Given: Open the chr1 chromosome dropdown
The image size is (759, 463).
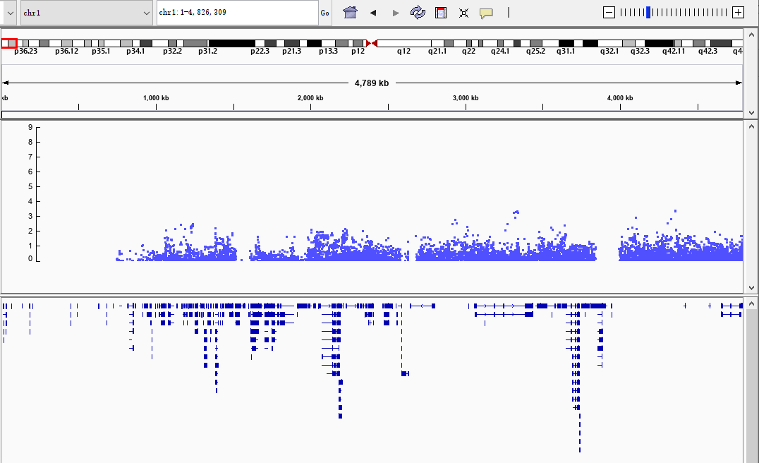Looking at the screenshot, I should point(87,13).
